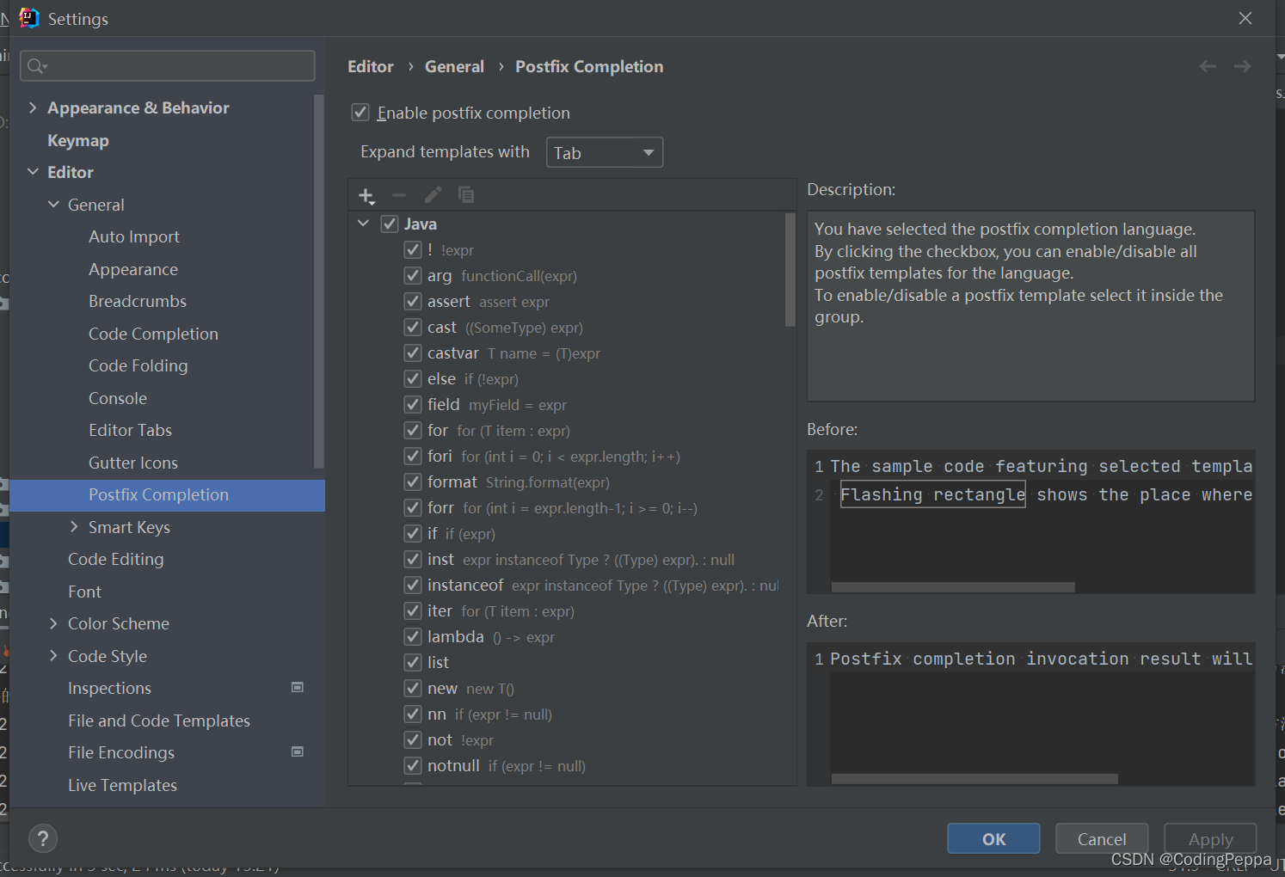Viewport: 1285px width, 877px height.
Task: Click the General breadcrumb link
Action: [454, 66]
